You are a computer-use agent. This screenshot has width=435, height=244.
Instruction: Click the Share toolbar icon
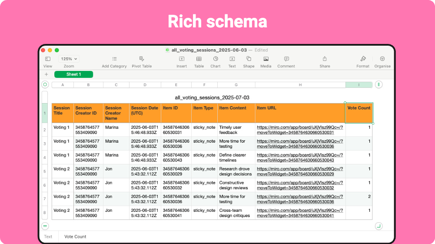coord(325,59)
